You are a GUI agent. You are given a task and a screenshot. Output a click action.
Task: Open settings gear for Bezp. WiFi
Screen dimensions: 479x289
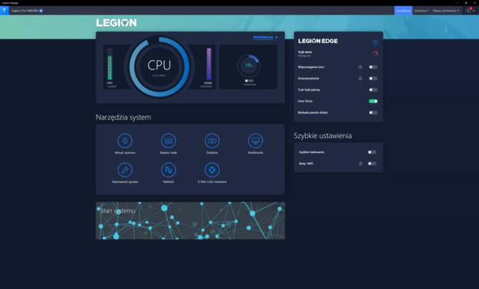coord(360,164)
